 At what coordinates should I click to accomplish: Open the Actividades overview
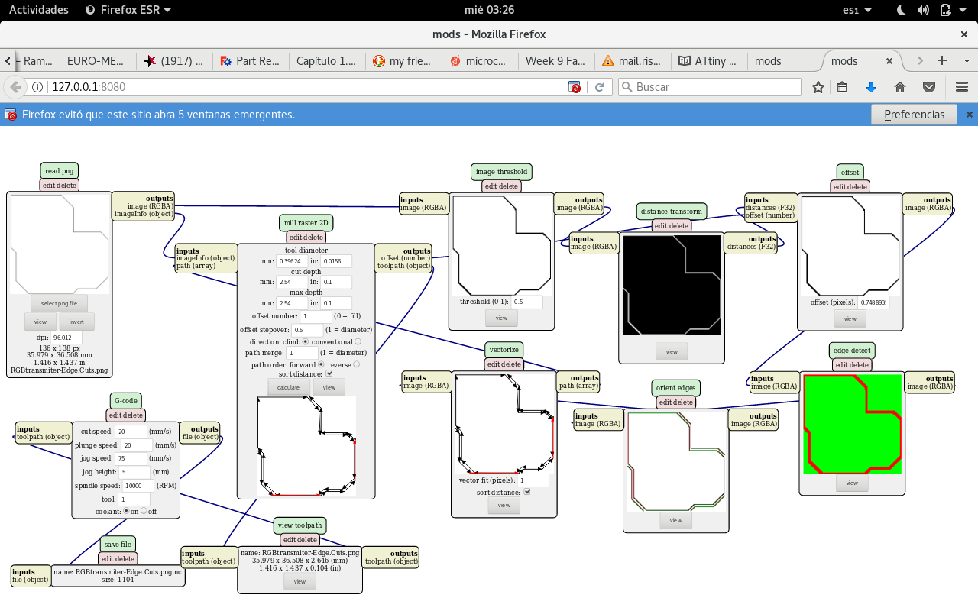38,10
